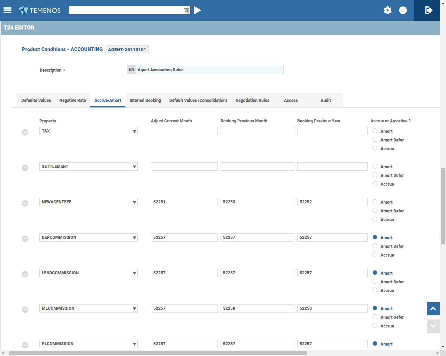Open the Negotiation Rules tab

[252, 100]
